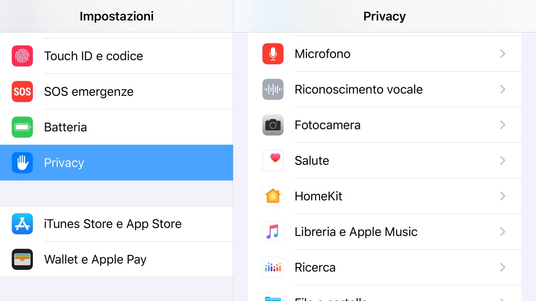Select Privacy in the Impostazioni sidebar

tap(64, 163)
